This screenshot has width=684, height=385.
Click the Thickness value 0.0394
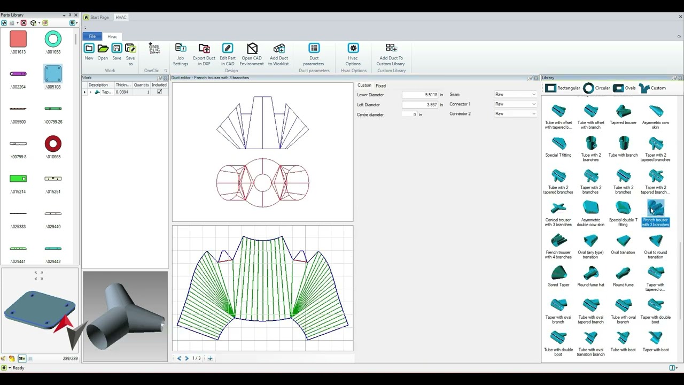(x=122, y=92)
